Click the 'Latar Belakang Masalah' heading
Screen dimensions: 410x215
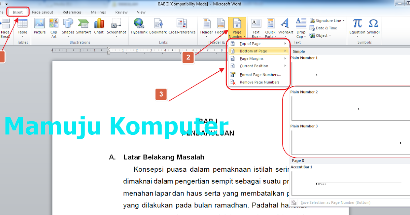[164, 157]
